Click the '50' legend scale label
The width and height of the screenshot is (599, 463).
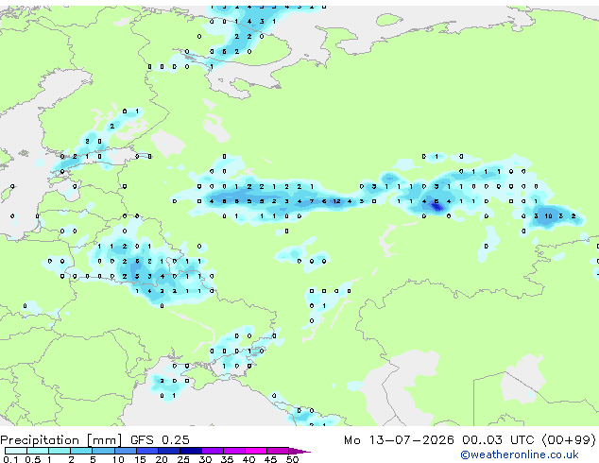[293, 459]
